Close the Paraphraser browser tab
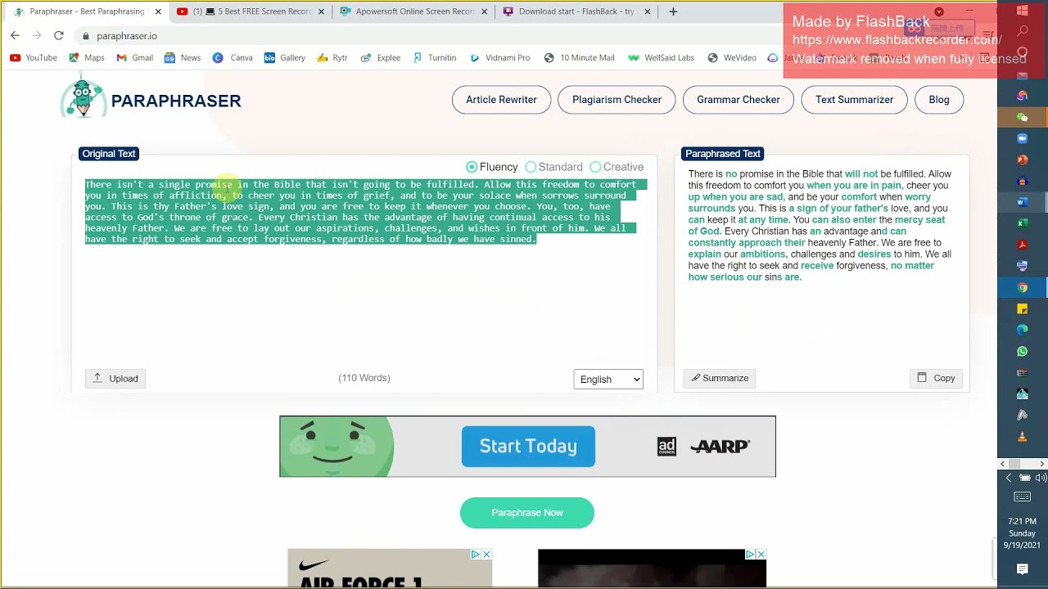The height and width of the screenshot is (589, 1048). point(158,11)
